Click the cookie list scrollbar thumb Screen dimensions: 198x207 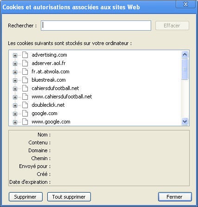tap(185, 69)
